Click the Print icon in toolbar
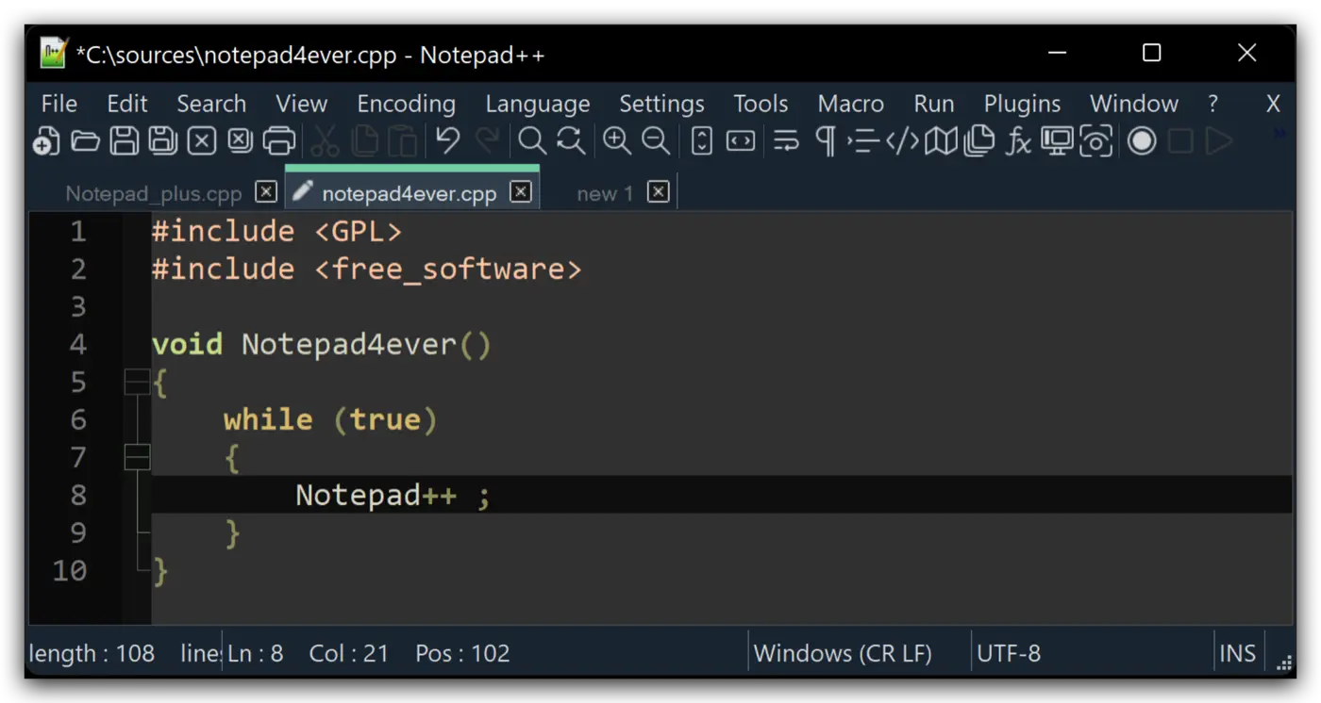1321x703 pixels. pyautogui.click(x=278, y=141)
